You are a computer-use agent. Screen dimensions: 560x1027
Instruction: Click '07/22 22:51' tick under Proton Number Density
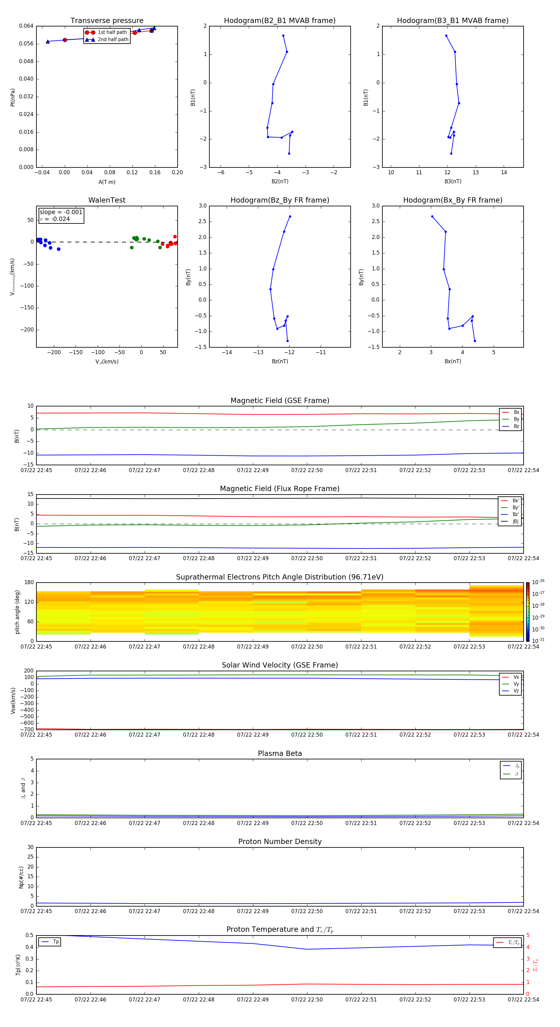pyautogui.click(x=361, y=911)
